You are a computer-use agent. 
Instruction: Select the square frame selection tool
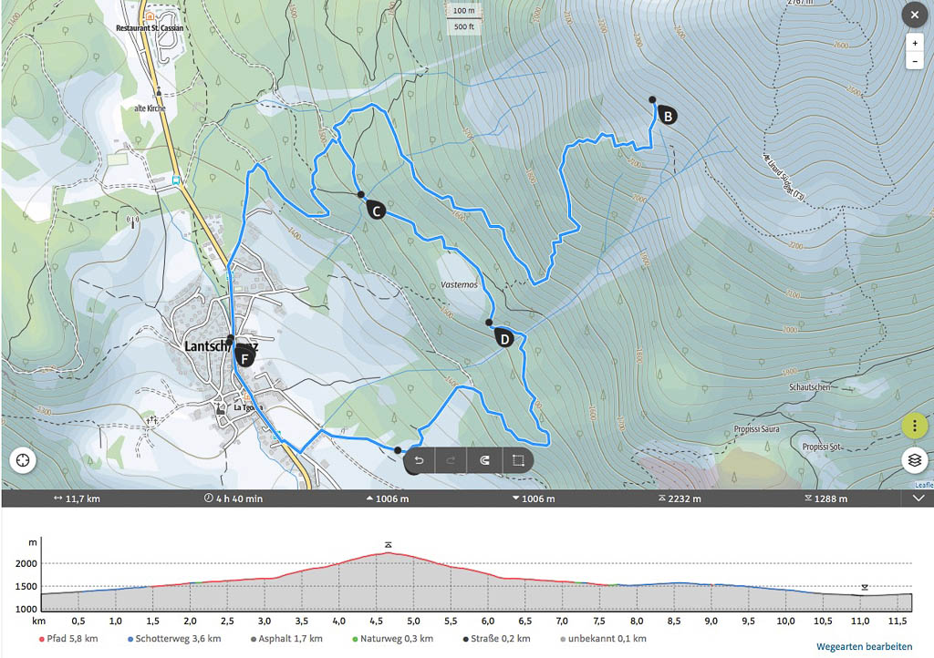[x=517, y=460]
